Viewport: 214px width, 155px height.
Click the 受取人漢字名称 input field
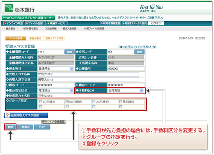(x=88, y=80)
